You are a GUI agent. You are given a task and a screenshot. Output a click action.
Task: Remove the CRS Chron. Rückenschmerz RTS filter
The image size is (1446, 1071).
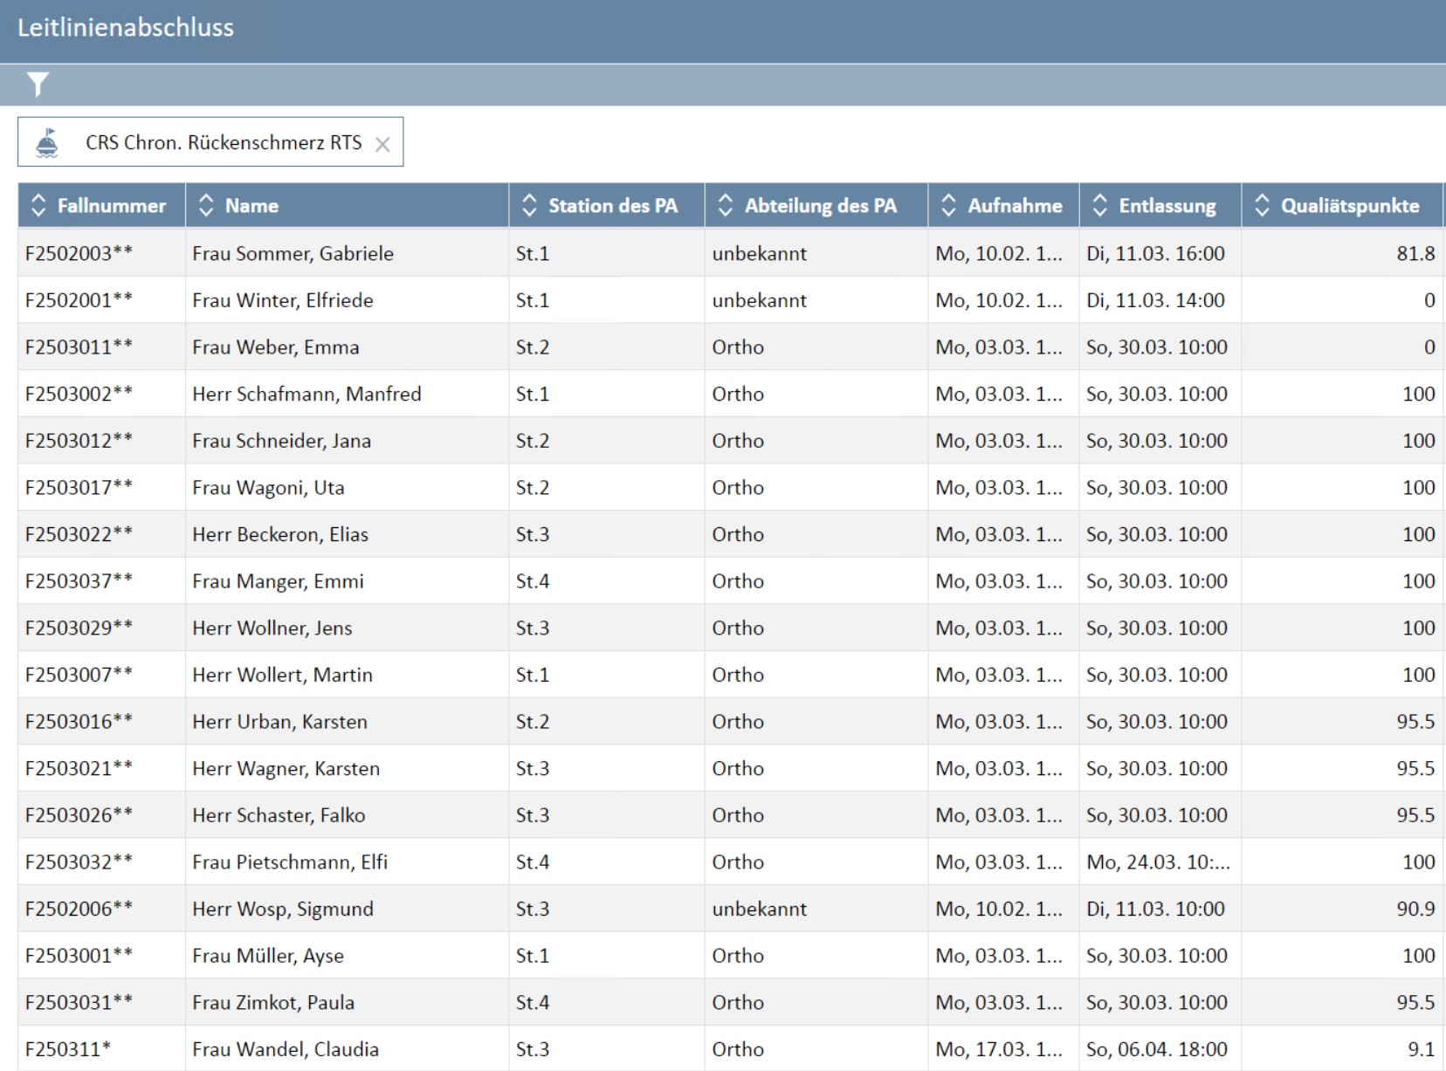pyautogui.click(x=382, y=144)
